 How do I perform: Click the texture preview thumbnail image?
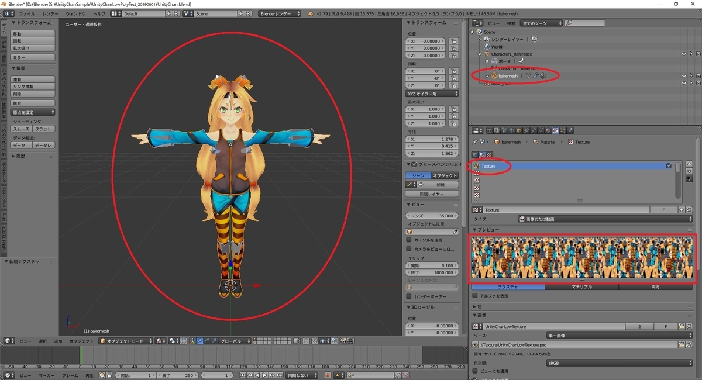click(x=583, y=257)
